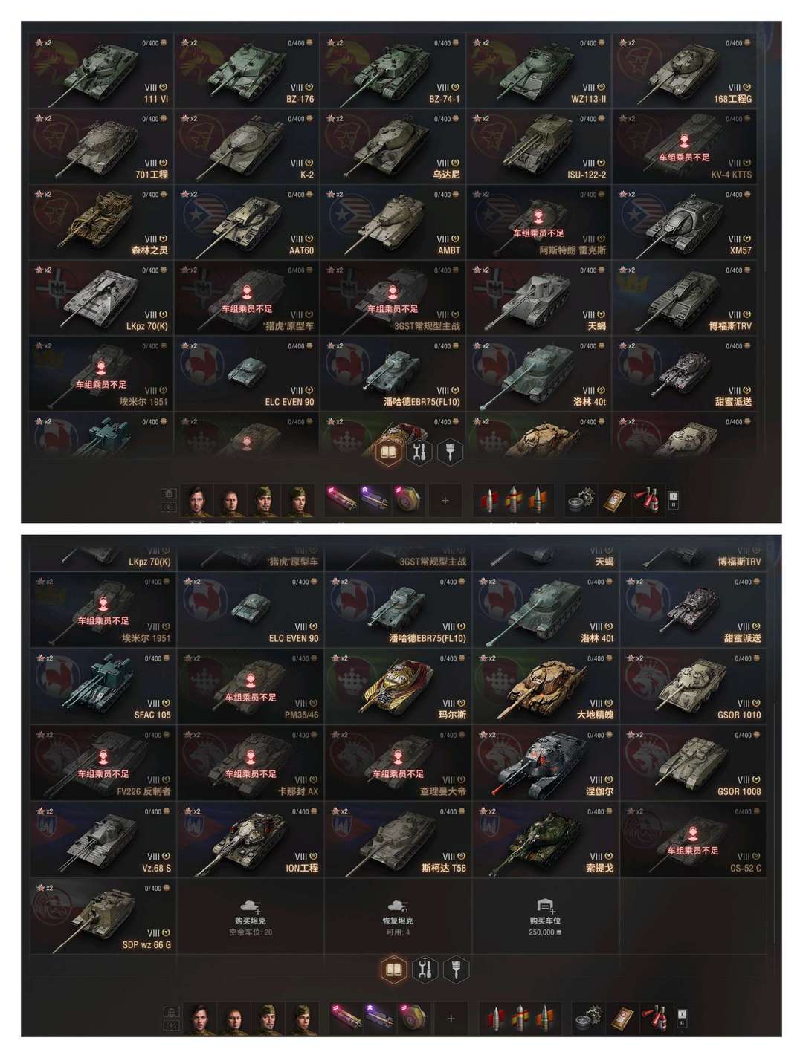Screen dimensions: 803x1058
Task: Click the empty plus equipment slot in the lower screenshot
Action: coord(451,1018)
